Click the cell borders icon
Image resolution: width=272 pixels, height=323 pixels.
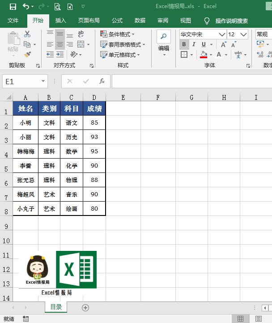tap(184, 55)
